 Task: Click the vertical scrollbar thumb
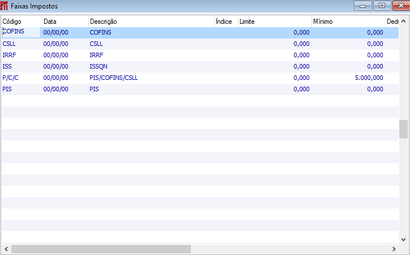point(403,129)
